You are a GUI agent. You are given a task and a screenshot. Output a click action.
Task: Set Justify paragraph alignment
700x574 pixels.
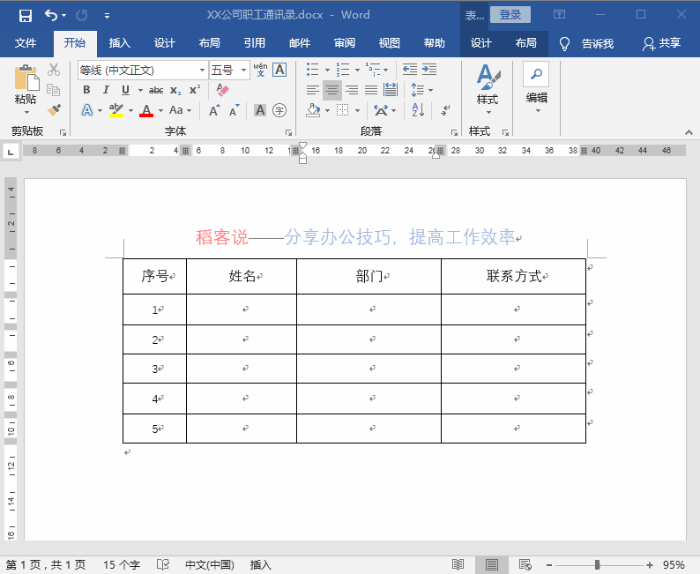click(370, 90)
